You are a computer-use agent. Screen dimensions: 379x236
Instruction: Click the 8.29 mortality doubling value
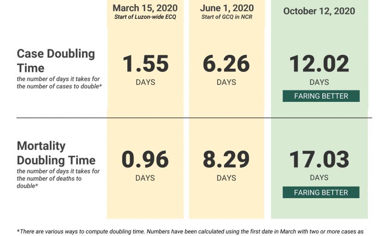tap(226, 160)
